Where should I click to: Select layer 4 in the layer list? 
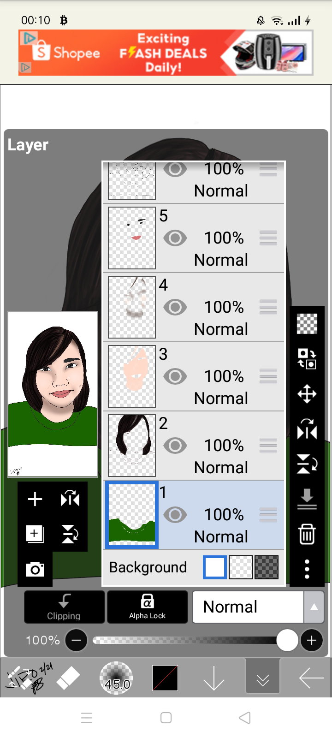pyautogui.click(x=194, y=307)
